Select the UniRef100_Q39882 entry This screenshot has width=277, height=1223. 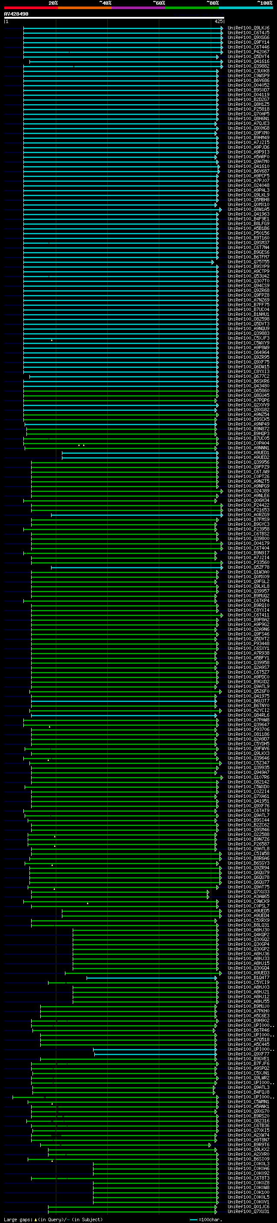[248, 66]
